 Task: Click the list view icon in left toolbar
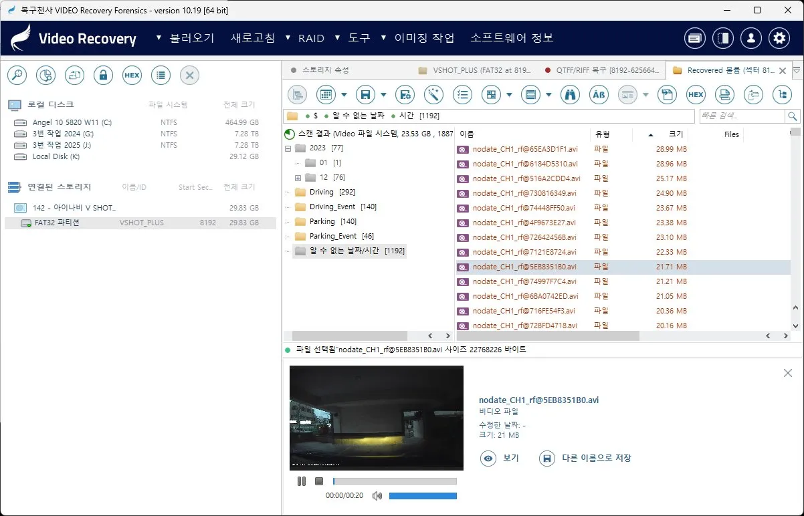(161, 76)
